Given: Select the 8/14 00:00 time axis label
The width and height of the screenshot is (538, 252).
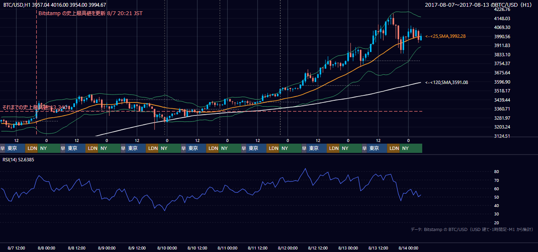Looking at the screenshot, I should [x=409, y=248].
